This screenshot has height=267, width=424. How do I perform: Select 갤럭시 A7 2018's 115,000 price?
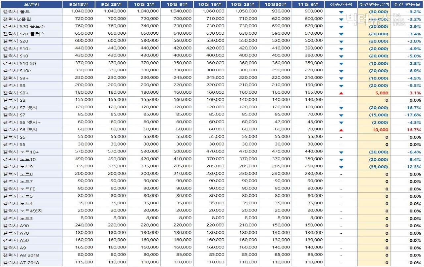coord(84,262)
